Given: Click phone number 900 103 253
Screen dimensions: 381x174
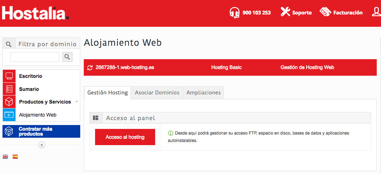Looking at the screenshot, I should pyautogui.click(x=257, y=13).
